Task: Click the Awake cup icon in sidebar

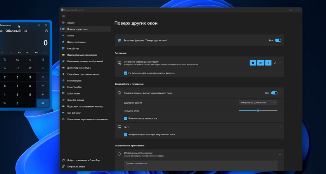Action: tap(63, 36)
